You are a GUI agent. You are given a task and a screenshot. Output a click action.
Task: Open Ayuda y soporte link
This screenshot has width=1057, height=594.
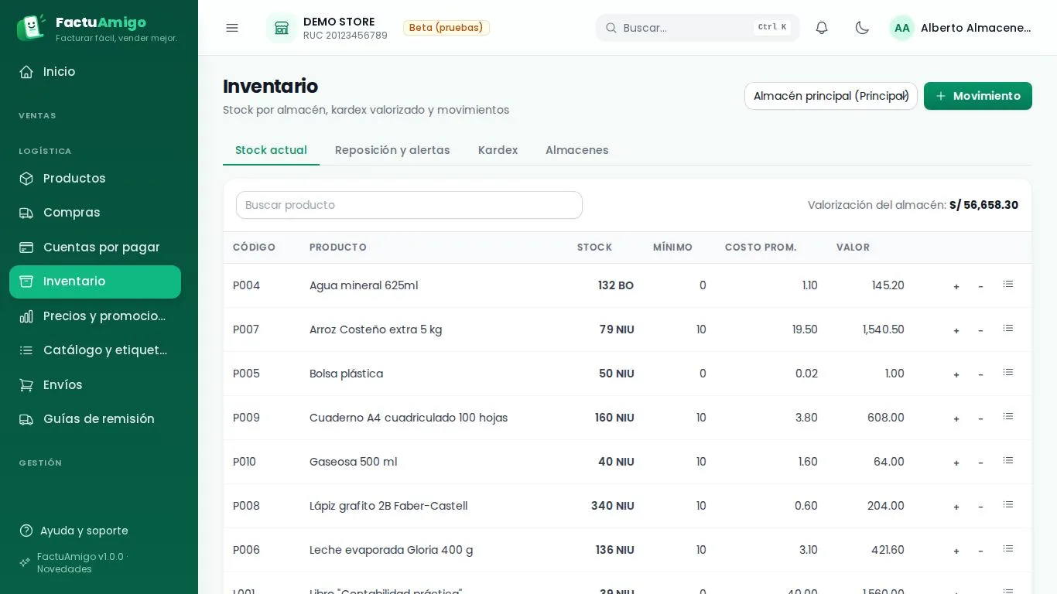[74, 531]
